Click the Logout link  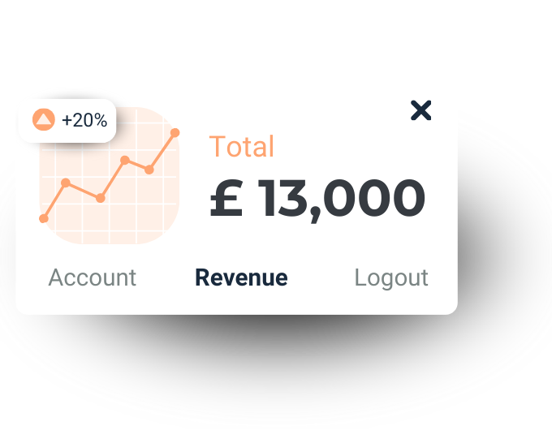tap(391, 278)
